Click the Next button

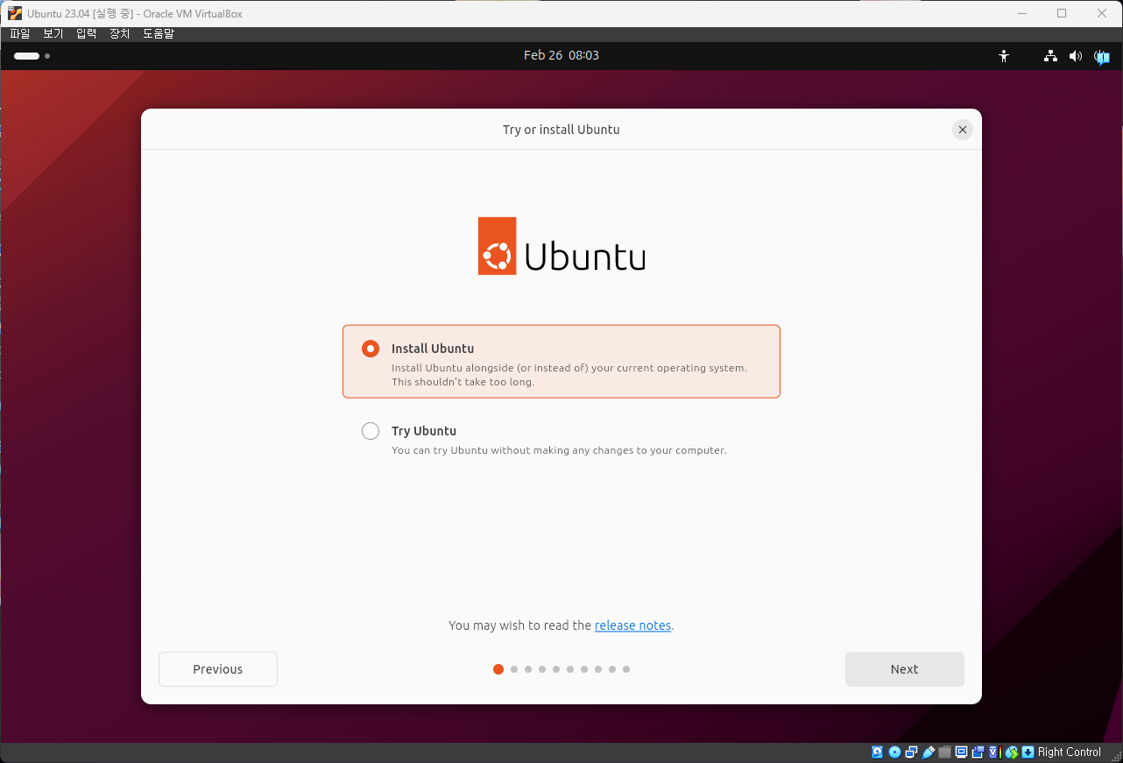(904, 669)
